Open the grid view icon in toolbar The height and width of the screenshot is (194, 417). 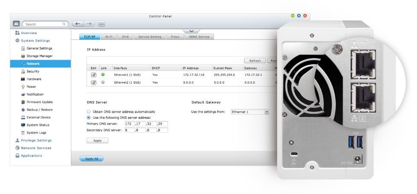click(x=102, y=24)
